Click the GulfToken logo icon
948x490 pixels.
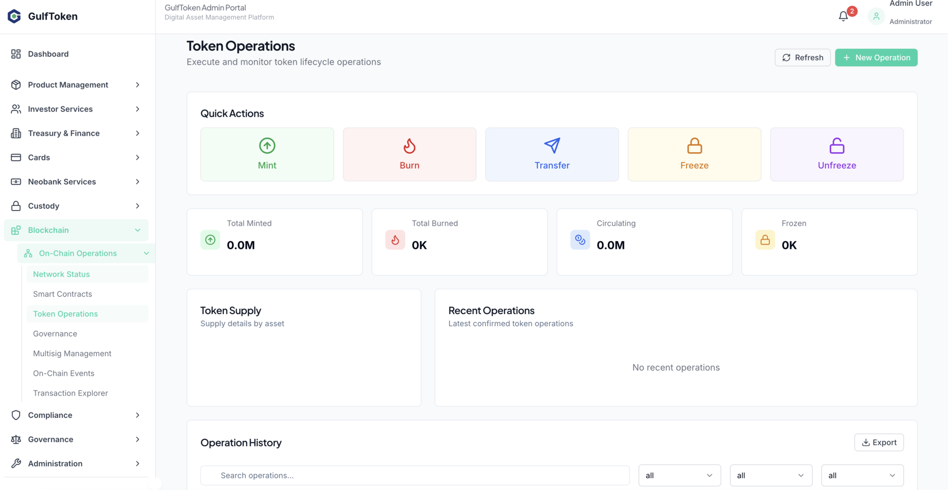coord(14,16)
